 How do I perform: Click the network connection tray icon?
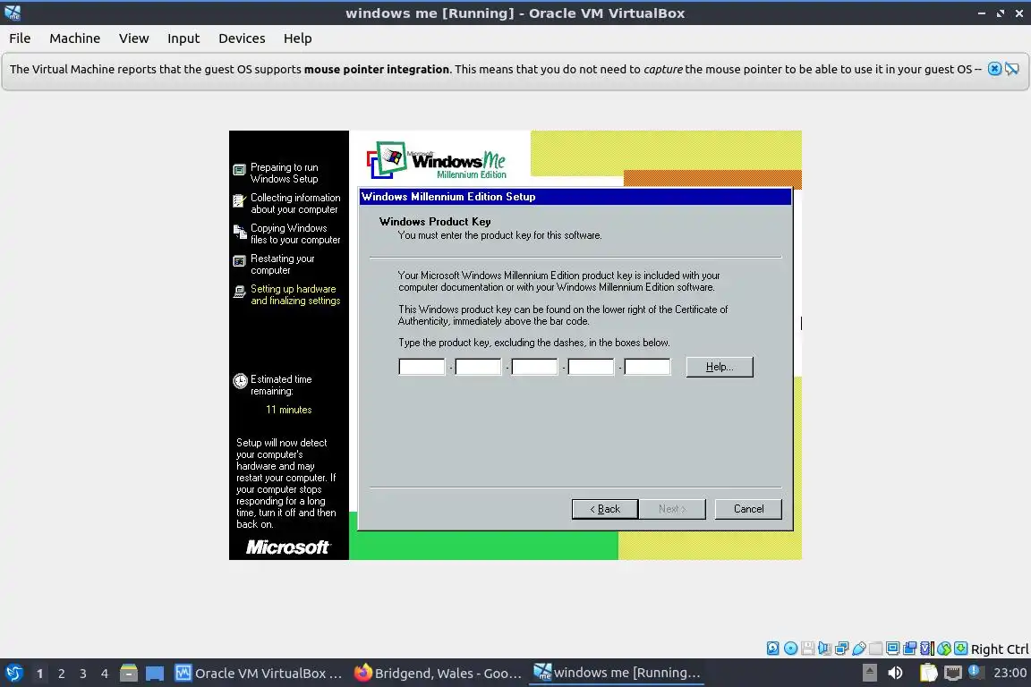(953, 673)
